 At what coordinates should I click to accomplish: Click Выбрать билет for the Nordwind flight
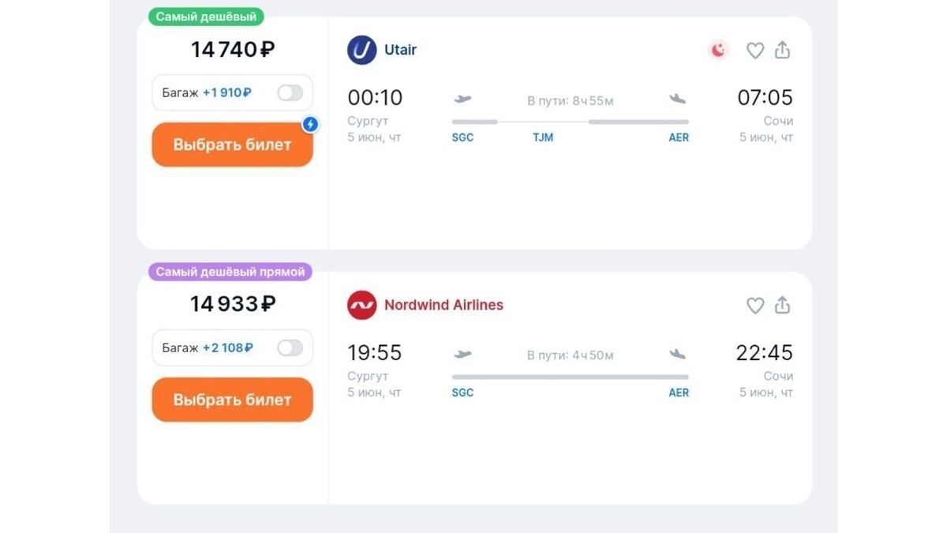[231, 400]
